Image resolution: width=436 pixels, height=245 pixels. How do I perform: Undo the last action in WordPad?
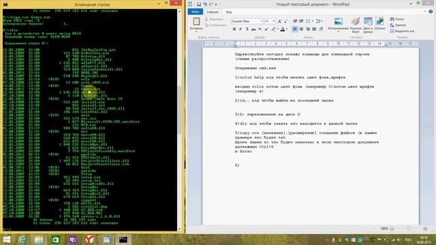[x=204, y=4]
